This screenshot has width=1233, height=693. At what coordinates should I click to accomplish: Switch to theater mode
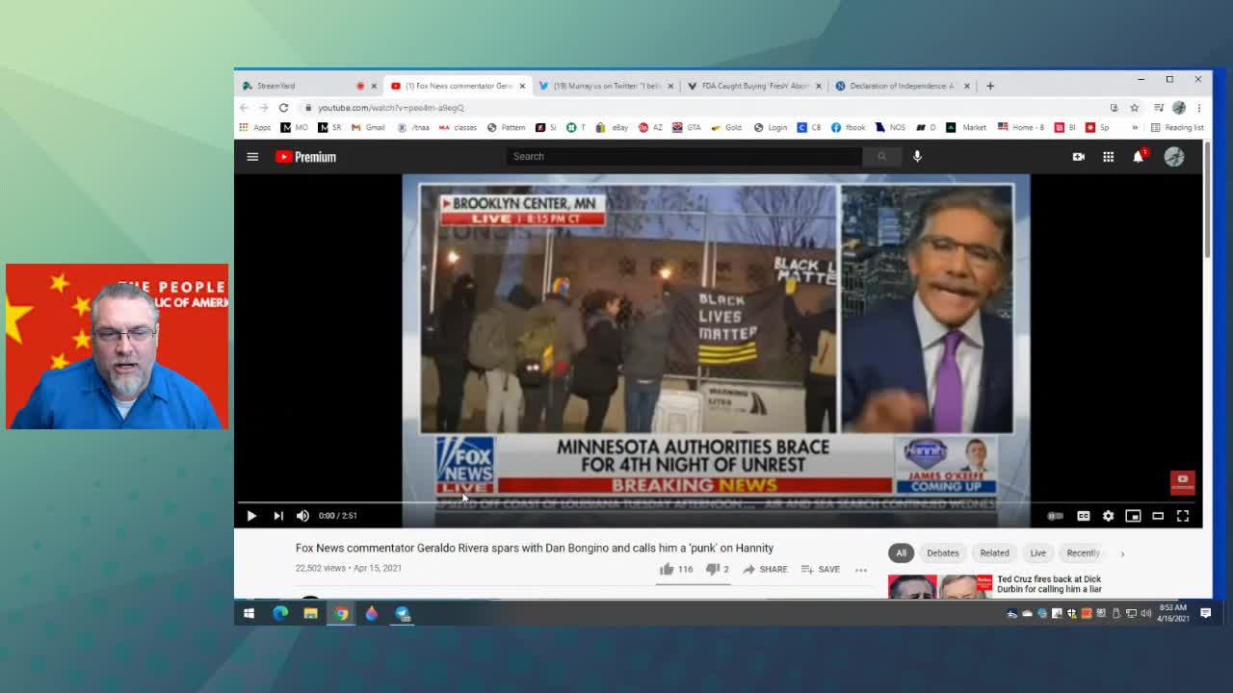click(1158, 516)
